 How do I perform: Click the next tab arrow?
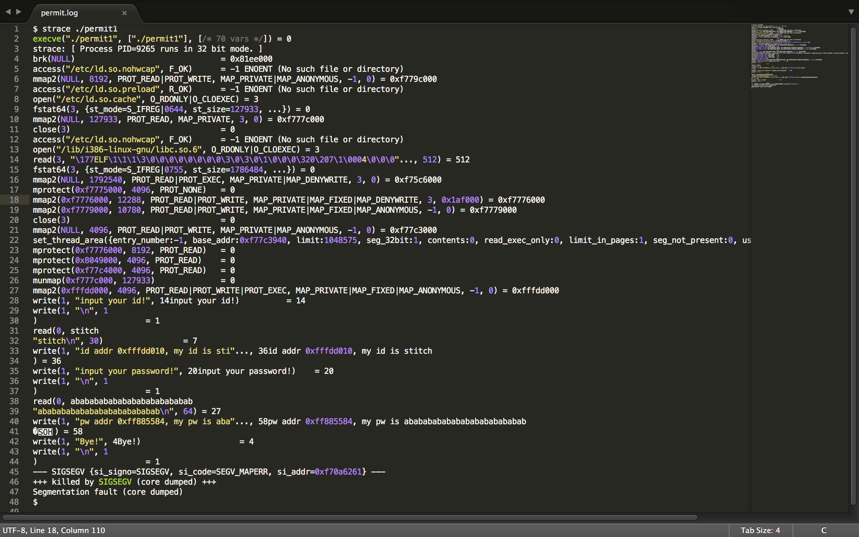[19, 12]
